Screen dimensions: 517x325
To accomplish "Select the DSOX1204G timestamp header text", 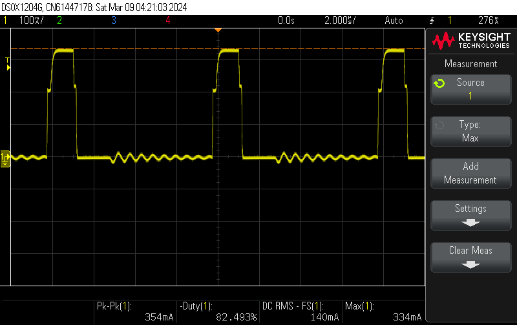I will [94, 7].
